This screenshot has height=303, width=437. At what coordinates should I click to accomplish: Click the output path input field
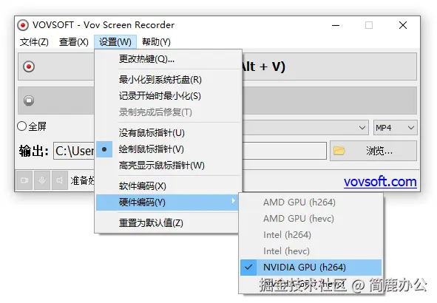190,151
